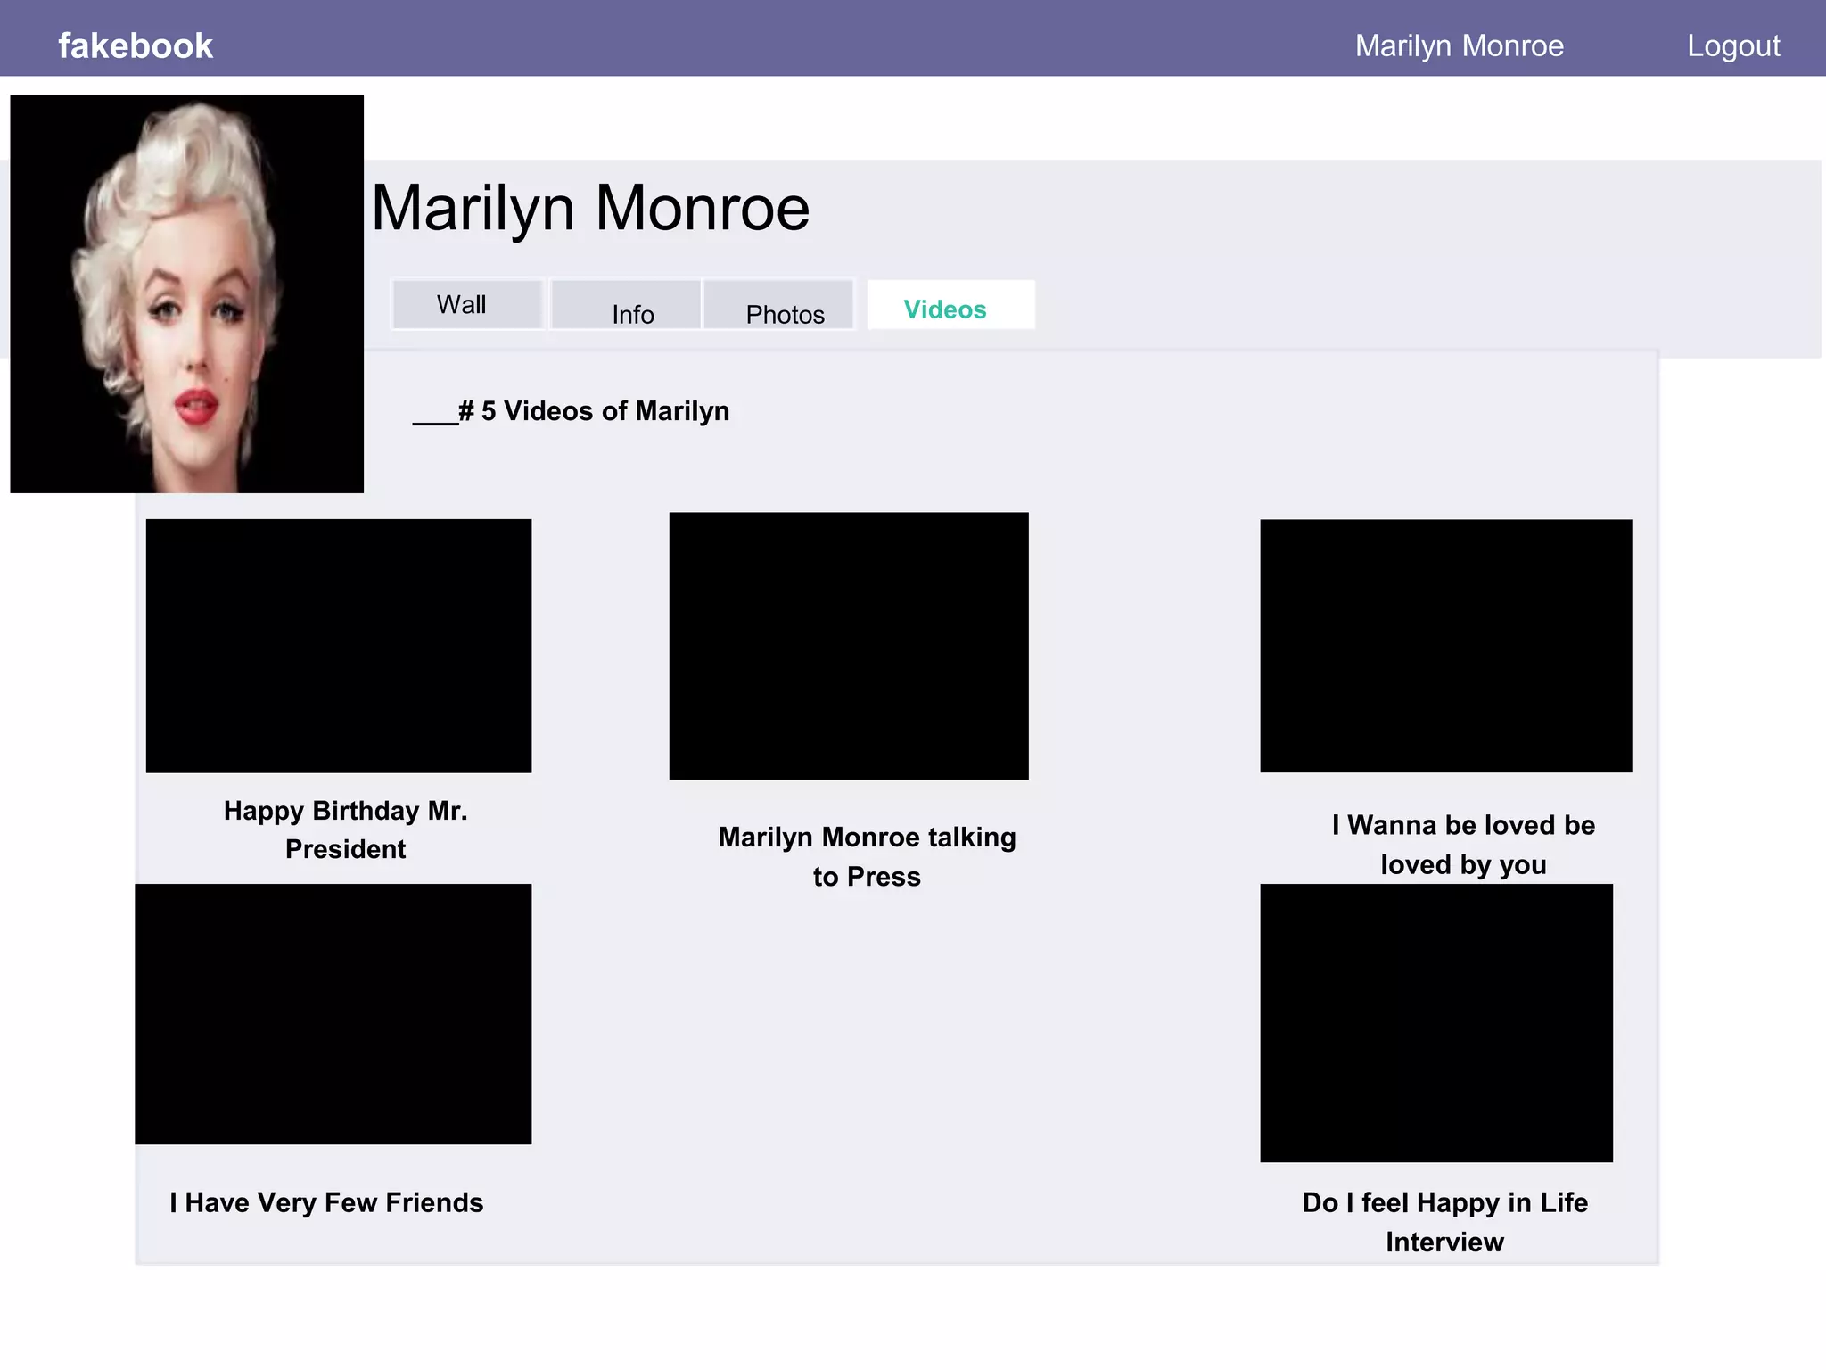The height and width of the screenshot is (1370, 1826).
Task: Open Marilyn Monroe link in top bar
Action: pos(1460,45)
